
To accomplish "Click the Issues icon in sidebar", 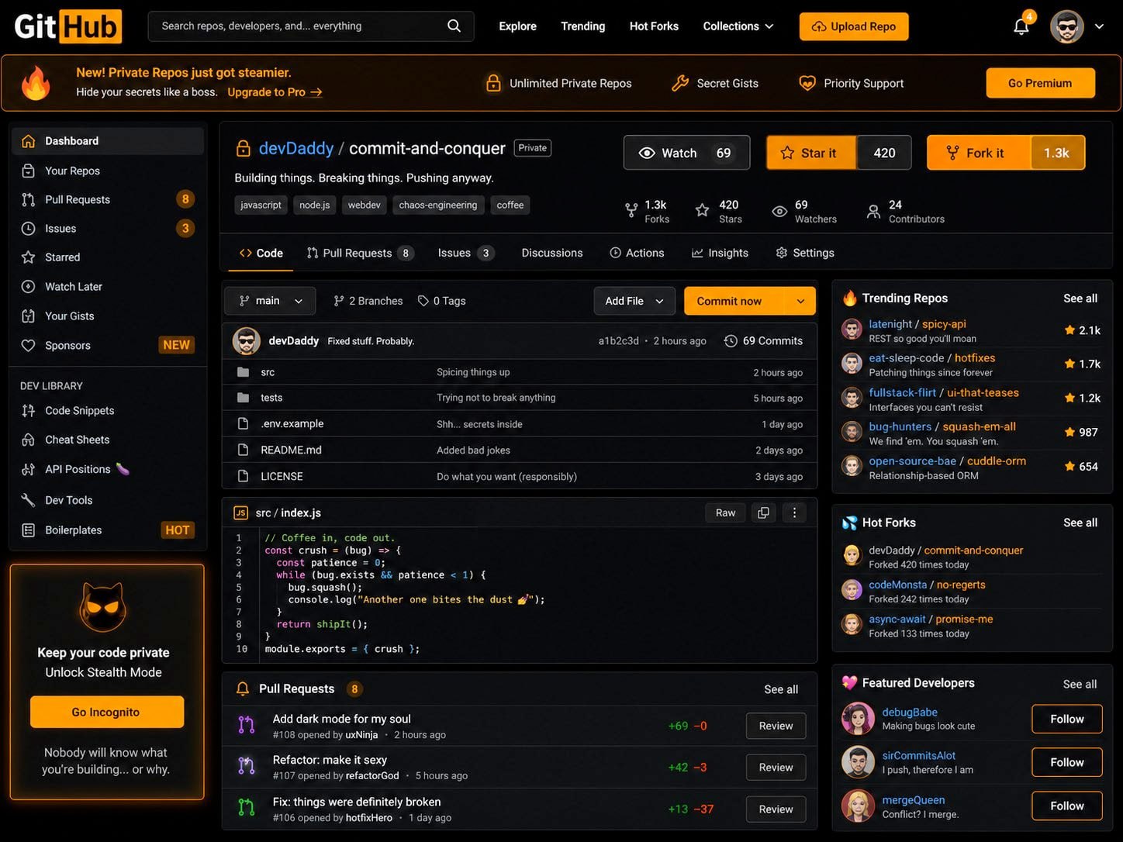I will 29,229.
